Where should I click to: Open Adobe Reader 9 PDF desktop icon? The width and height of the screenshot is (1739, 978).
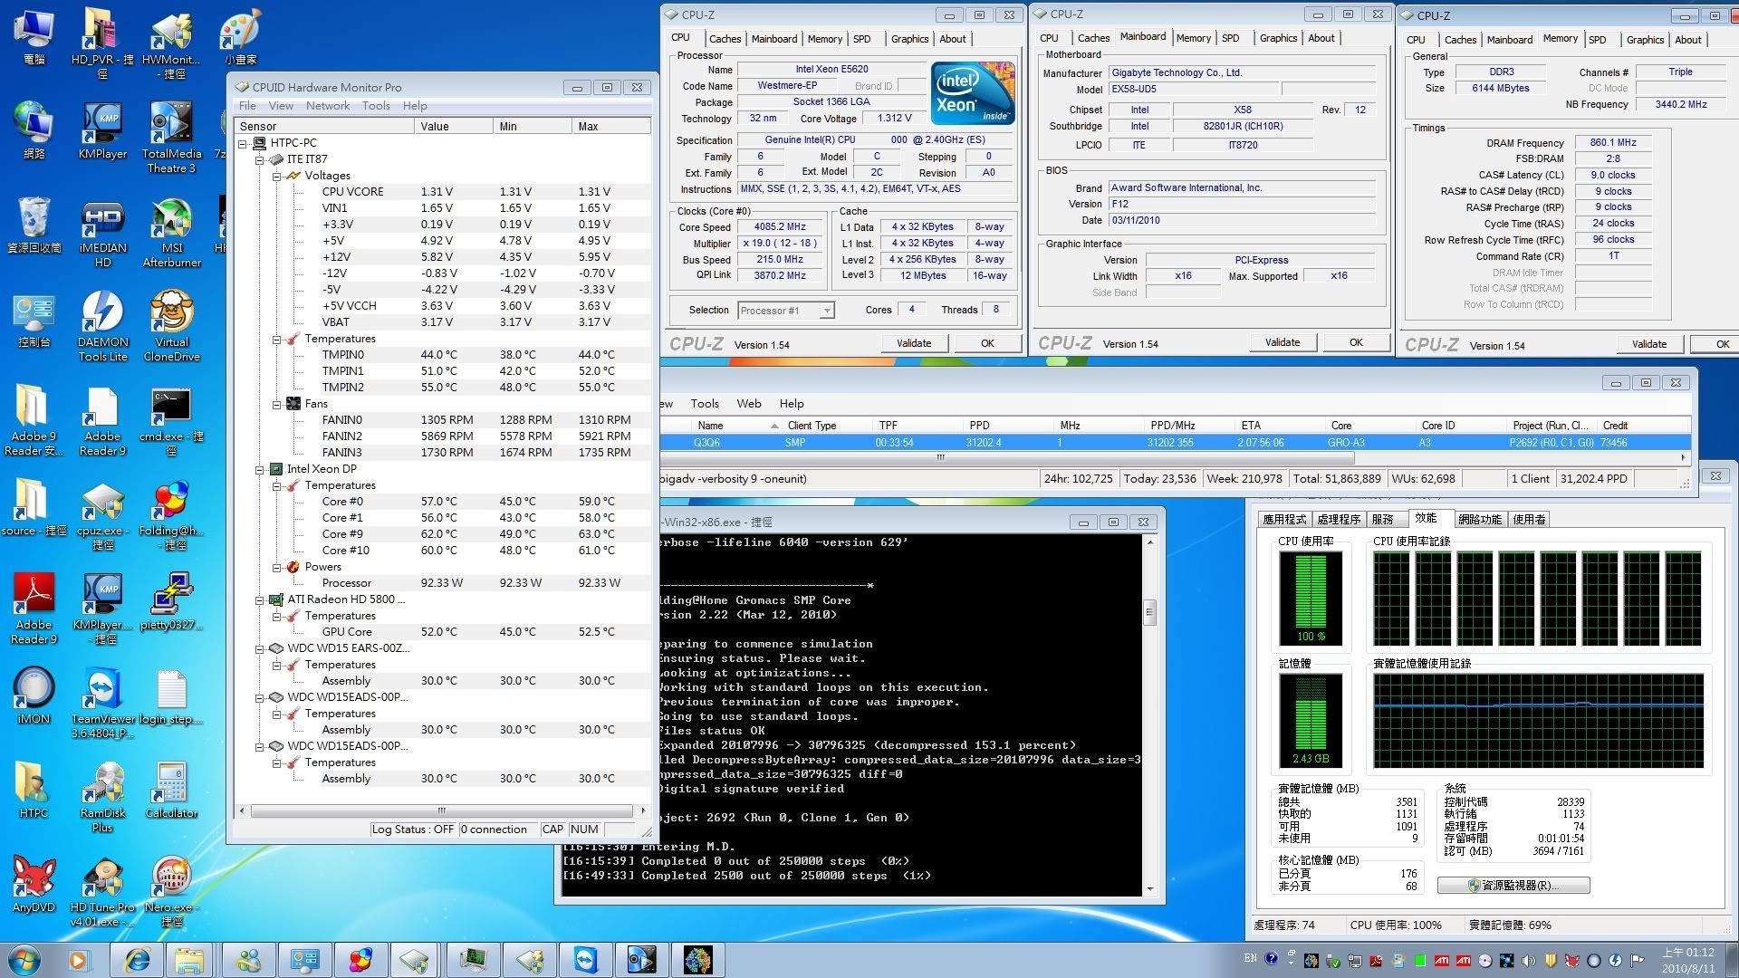pos(34,609)
